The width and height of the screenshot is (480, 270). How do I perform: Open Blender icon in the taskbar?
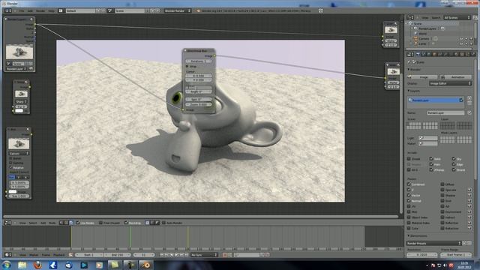tap(145, 265)
